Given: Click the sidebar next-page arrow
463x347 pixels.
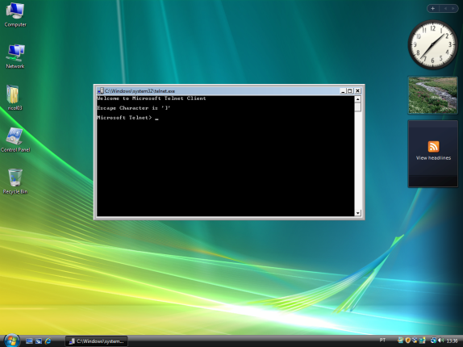Looking at the screenshot, I should pyautogui.click(x=453, y=9).
